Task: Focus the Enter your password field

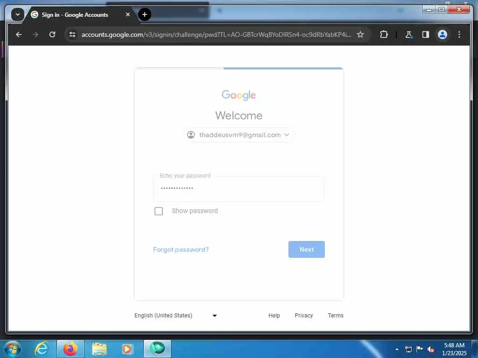Action: [x=239, y=189]
